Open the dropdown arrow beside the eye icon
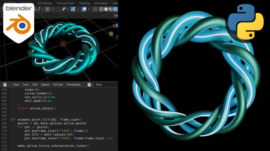The image size is (270, 151). pyautogui.click(x=68, y=9)
